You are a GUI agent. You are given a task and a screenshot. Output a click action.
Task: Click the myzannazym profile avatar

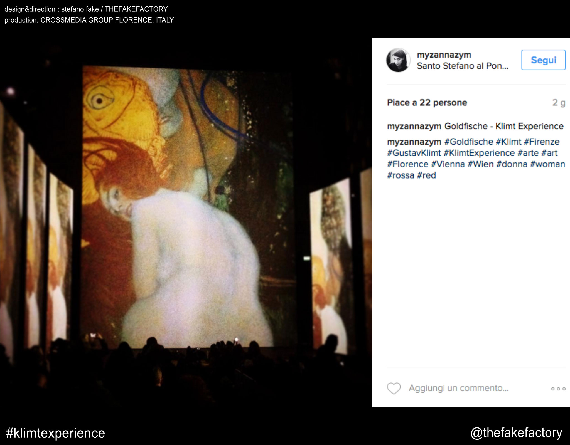pos(398,60)
